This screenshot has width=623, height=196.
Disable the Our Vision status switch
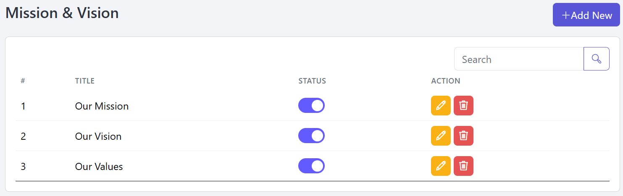pos(311,136)
